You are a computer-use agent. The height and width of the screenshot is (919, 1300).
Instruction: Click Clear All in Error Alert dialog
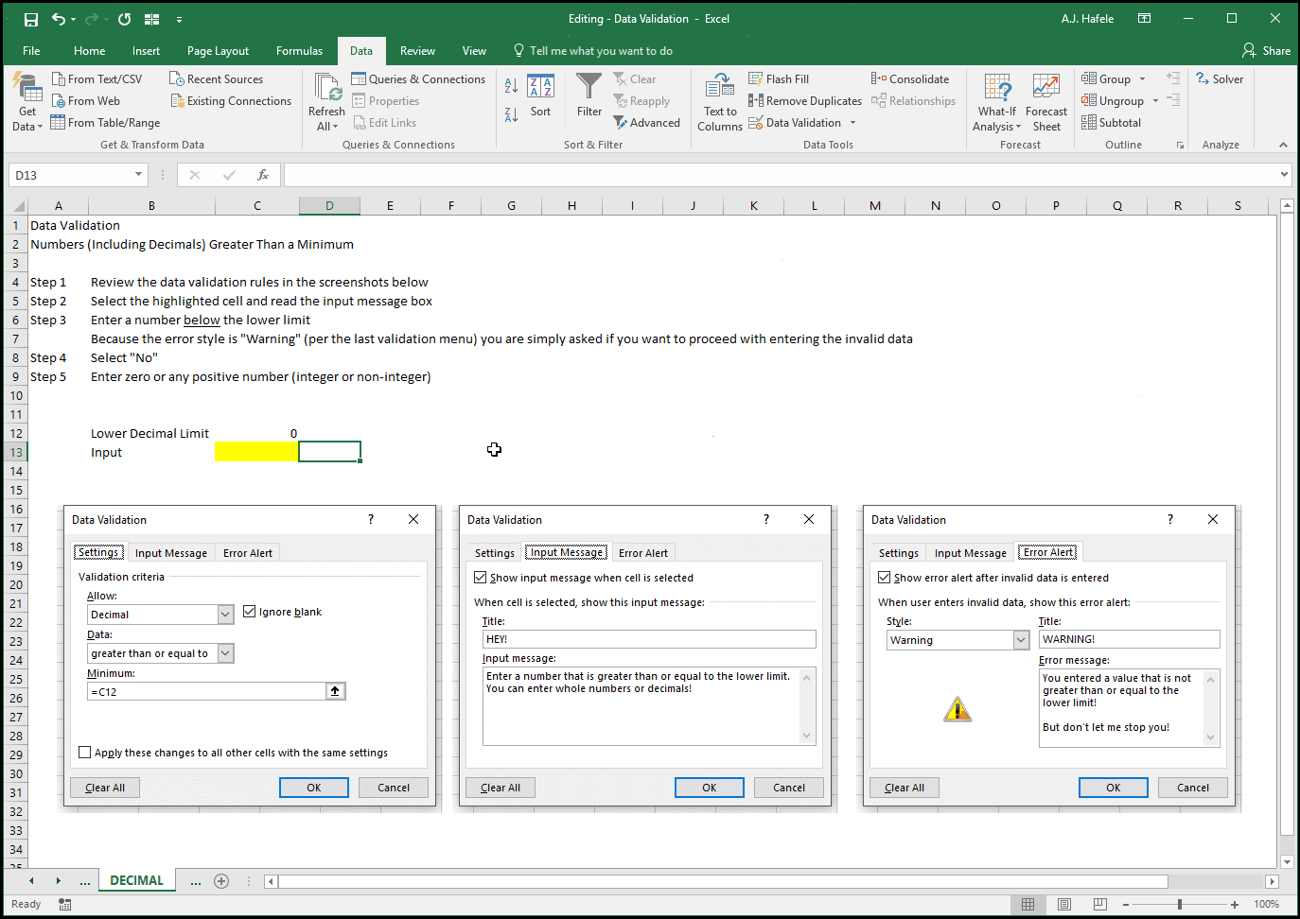[905, 788]
